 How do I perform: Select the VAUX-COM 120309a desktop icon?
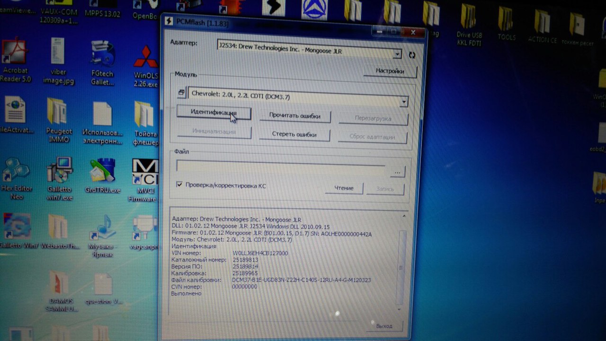(x=59, y=13)
